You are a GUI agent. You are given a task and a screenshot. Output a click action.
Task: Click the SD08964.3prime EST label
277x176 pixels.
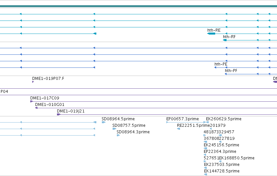[x=133, y=132]
